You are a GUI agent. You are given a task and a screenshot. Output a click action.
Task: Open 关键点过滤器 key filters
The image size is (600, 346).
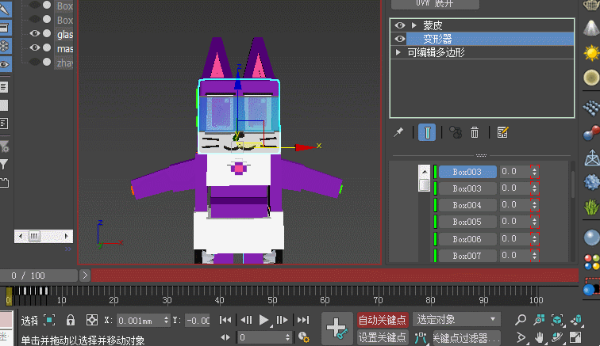pyautogui.click(x=466, y=338)
